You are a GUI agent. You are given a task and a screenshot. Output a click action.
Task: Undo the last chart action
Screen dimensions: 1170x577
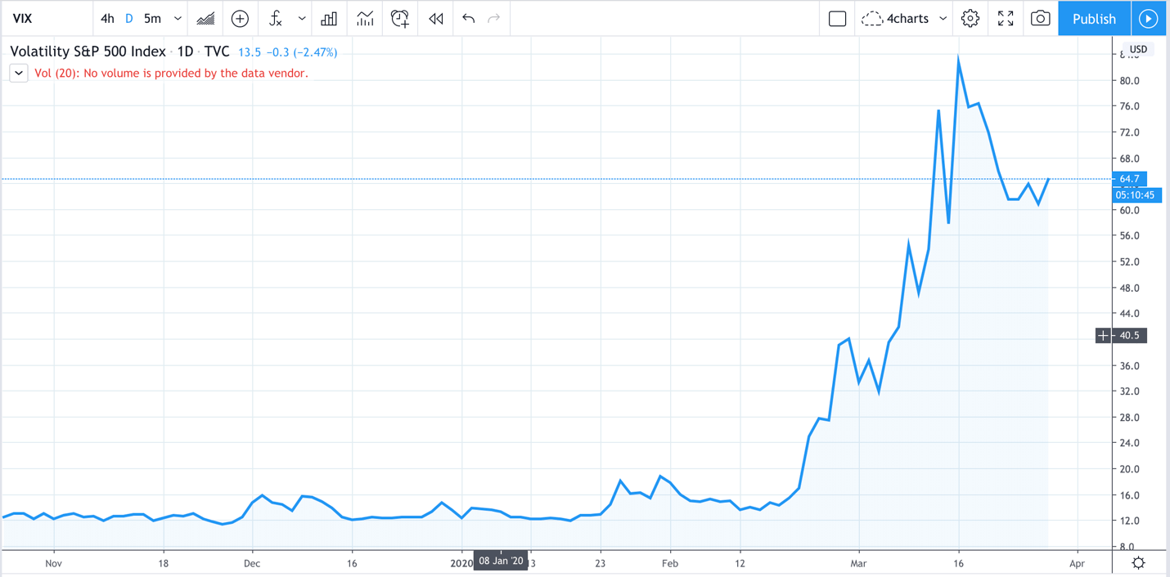[468, 18]
